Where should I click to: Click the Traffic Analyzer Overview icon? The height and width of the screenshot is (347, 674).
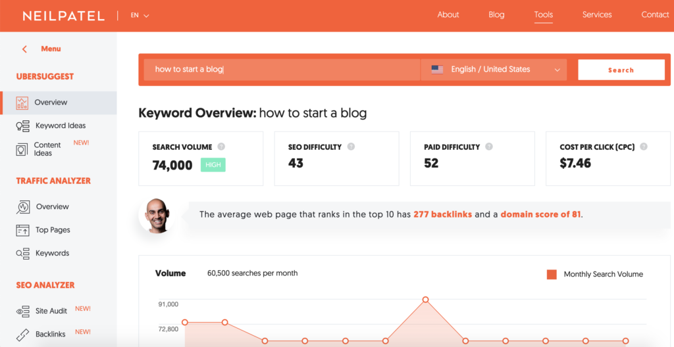click(x=23, y=207)
